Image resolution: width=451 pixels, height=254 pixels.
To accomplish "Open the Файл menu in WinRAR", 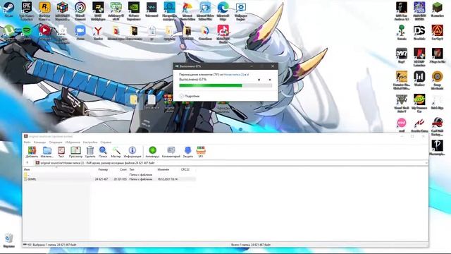I will point(27,143).
